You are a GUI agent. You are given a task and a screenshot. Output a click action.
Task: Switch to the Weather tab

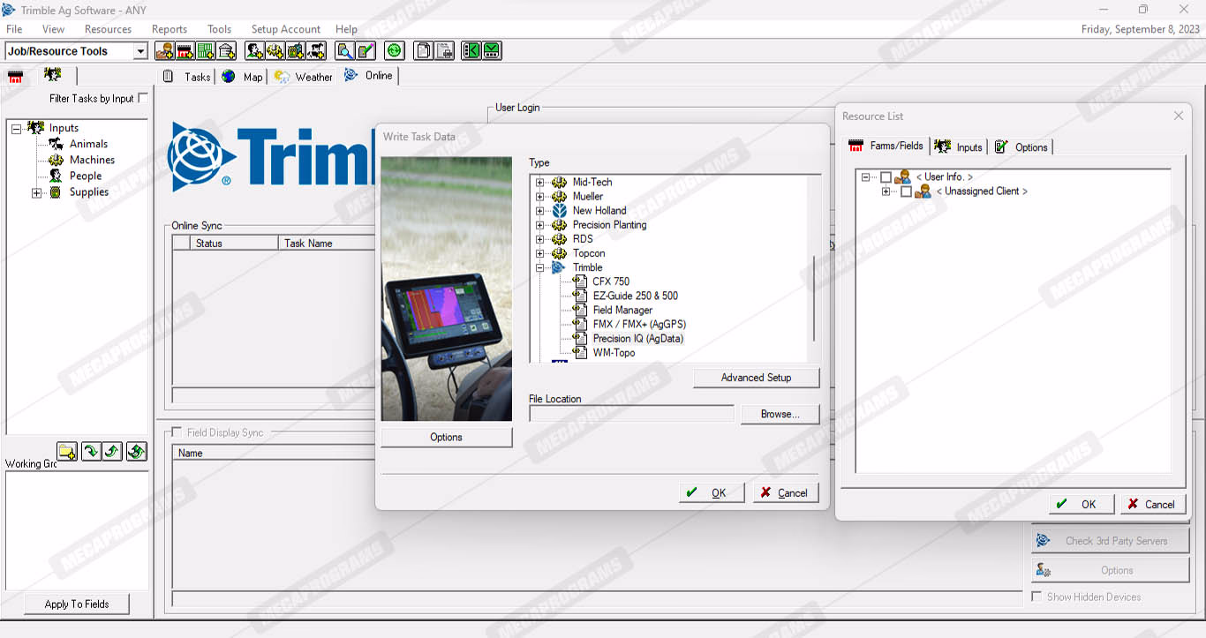click(303, 77)
